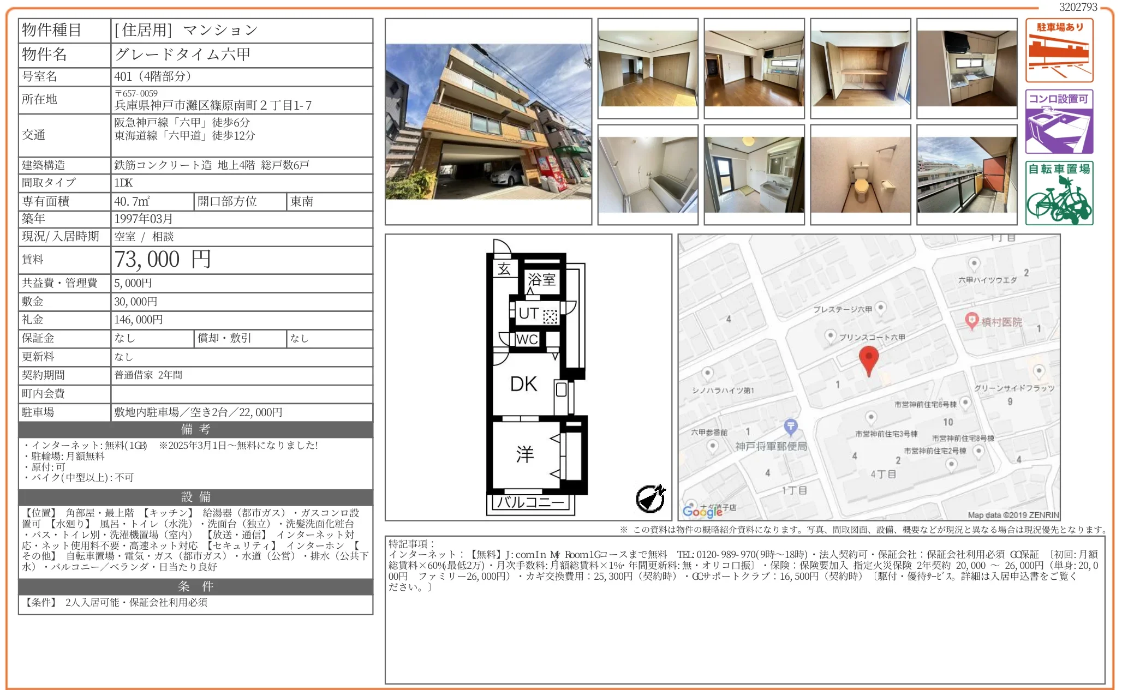Image resolution: width=1122 pixels, height=690 pixels.
Task: Open the open closet photo thumbnail
Action: tap(860, 68)
